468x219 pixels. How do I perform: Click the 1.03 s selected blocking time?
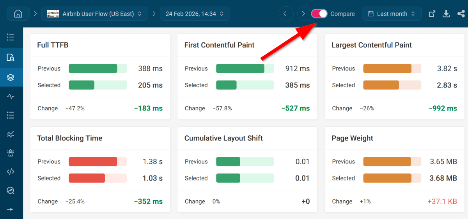pos(152,178)
